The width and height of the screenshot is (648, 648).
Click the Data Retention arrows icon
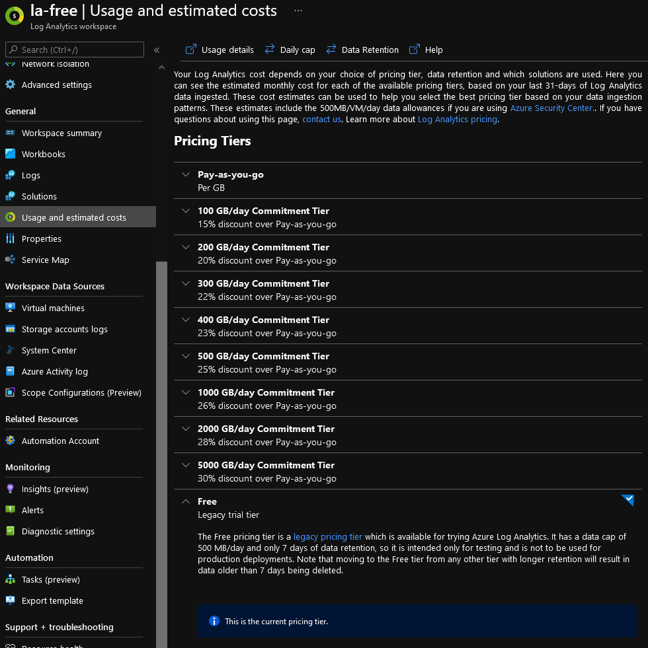pos(331,49)
